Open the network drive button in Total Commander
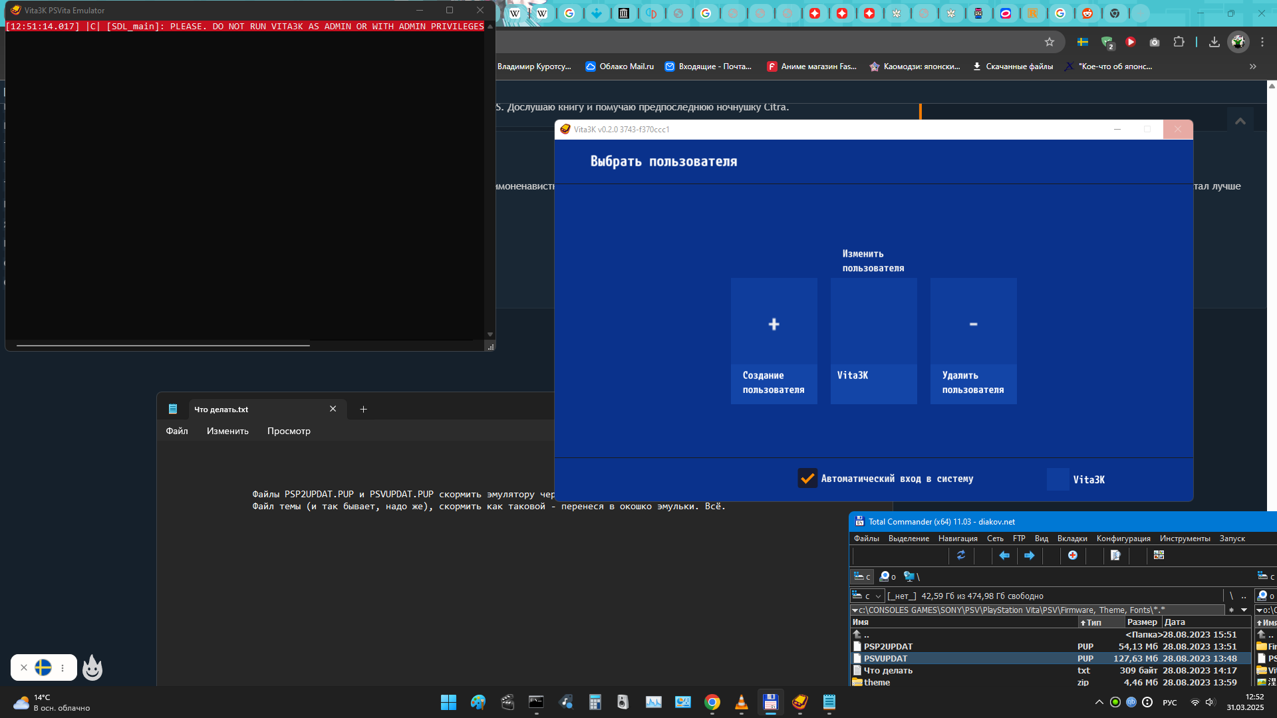Viewport: 1277px width, 718px height. pyautogui.click(x=912, y=576)
